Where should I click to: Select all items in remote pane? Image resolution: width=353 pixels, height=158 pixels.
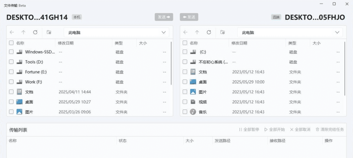[185, 43]
